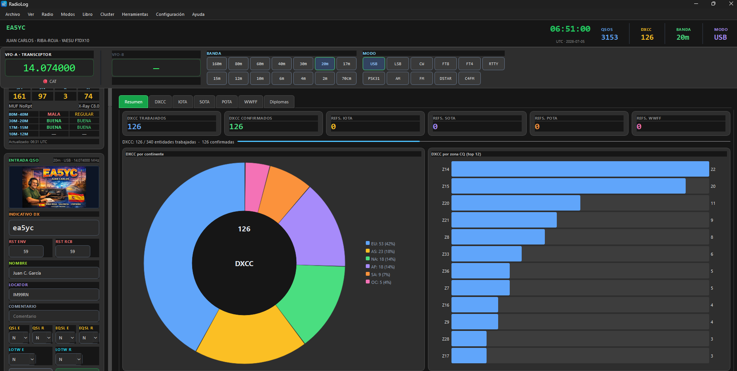
Task: Switch mode to FT8
Action: point(446,64)
